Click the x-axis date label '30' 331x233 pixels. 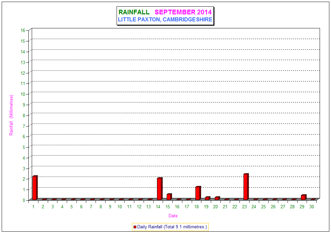tap(312, 207)
